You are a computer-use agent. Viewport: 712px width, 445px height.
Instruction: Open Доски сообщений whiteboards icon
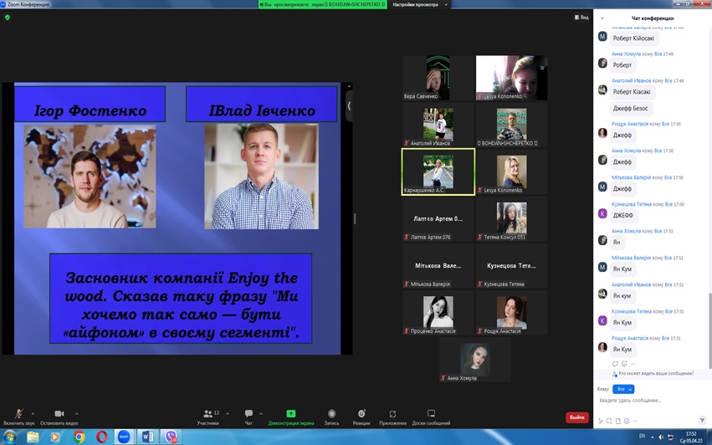[x=431, y=413]
